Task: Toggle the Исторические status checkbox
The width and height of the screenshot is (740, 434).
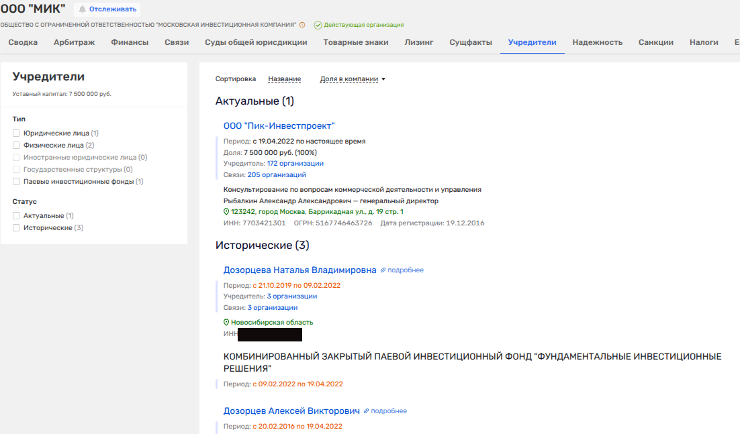Action: click(x=16, y=228)
